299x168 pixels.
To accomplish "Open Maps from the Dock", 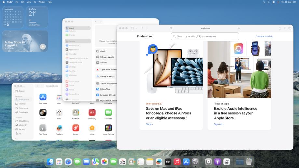I will pos(95,162).
